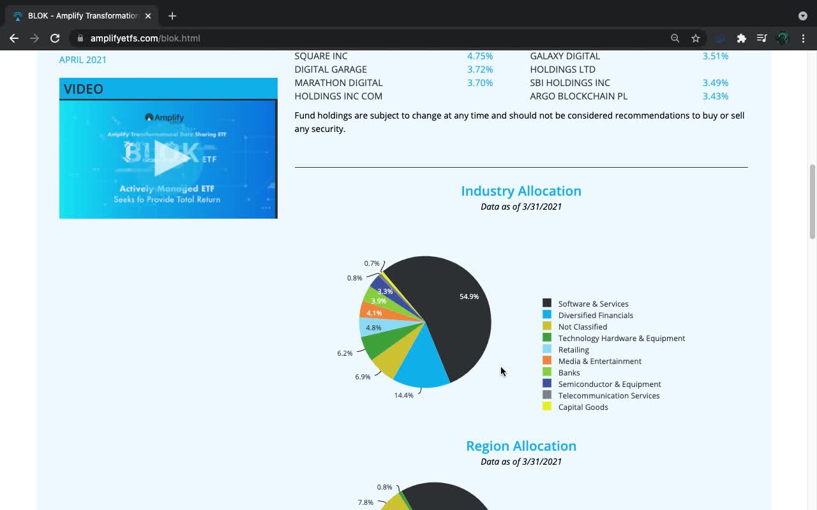The height and width of the screenshot is (510, 817).
Task: Open the zoom magnifier icon in address bar
Action: (675, 38)
